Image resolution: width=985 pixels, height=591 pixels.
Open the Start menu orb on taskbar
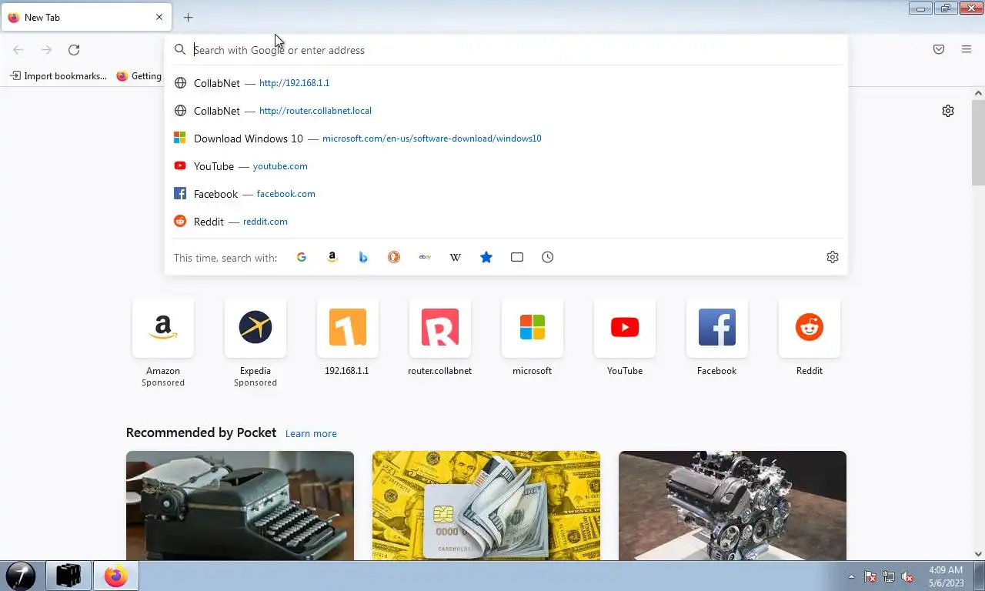coord(21,576)
